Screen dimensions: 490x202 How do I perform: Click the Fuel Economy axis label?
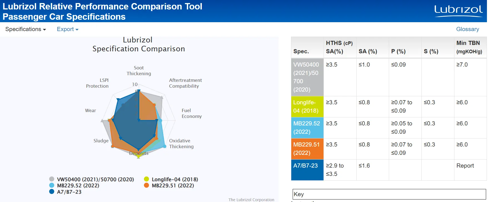[192, 113]
